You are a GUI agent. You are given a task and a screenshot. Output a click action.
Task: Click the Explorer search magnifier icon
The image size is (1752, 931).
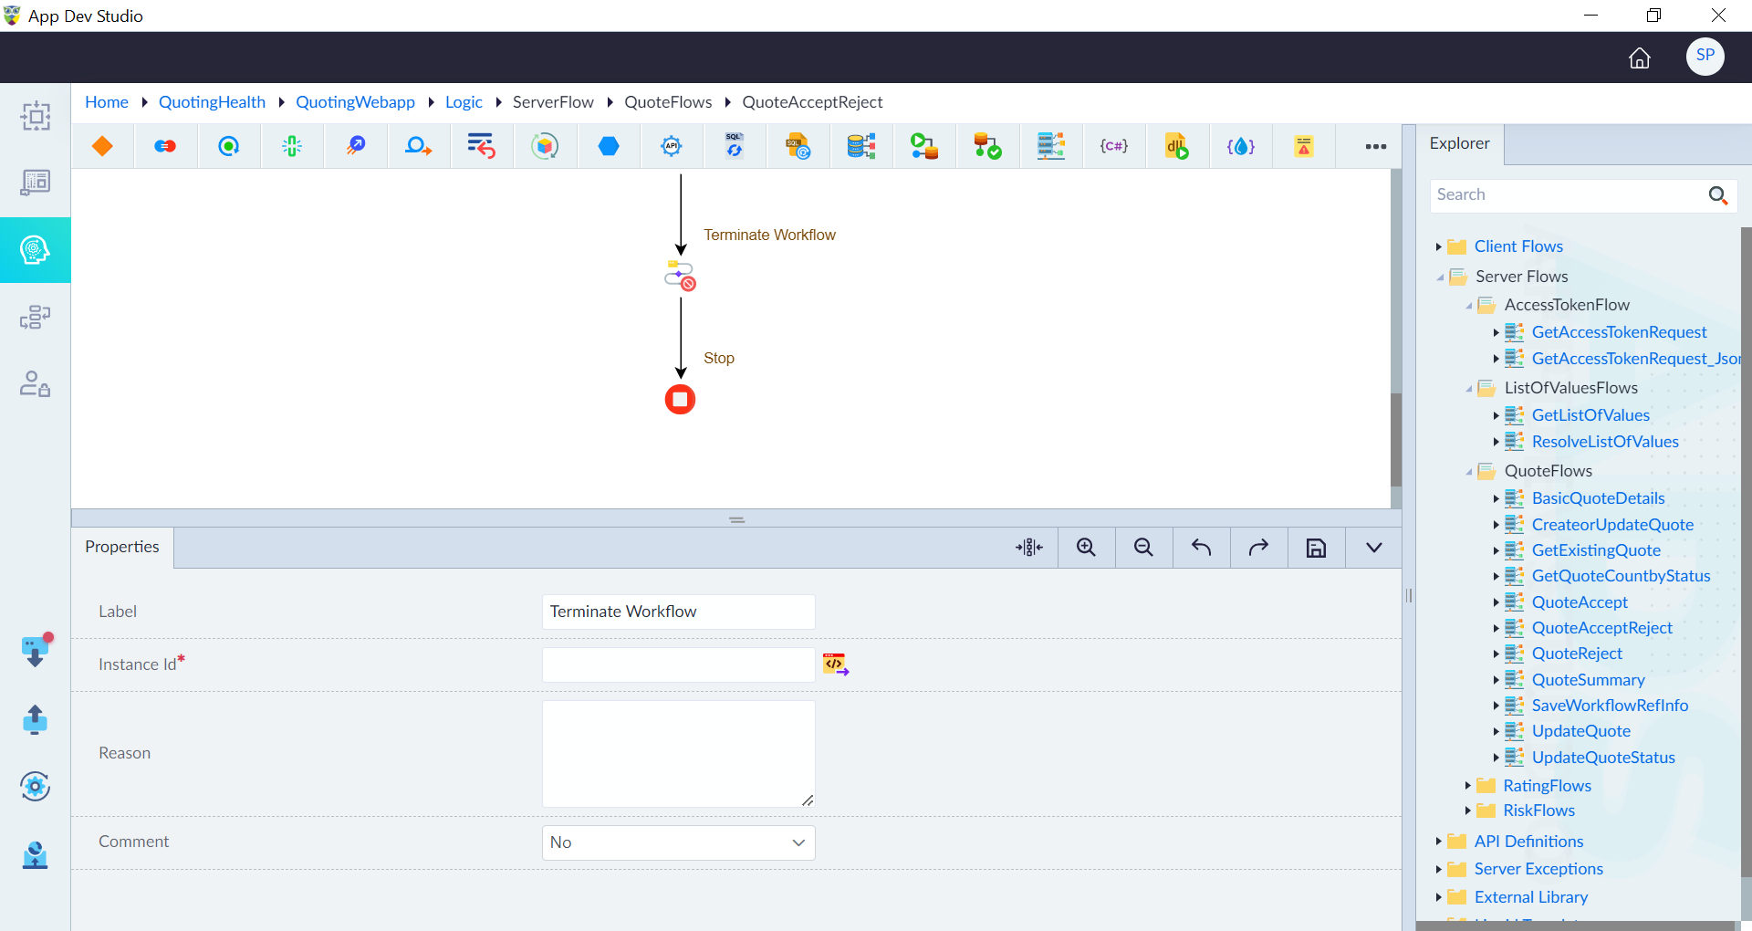point(1717,195)
